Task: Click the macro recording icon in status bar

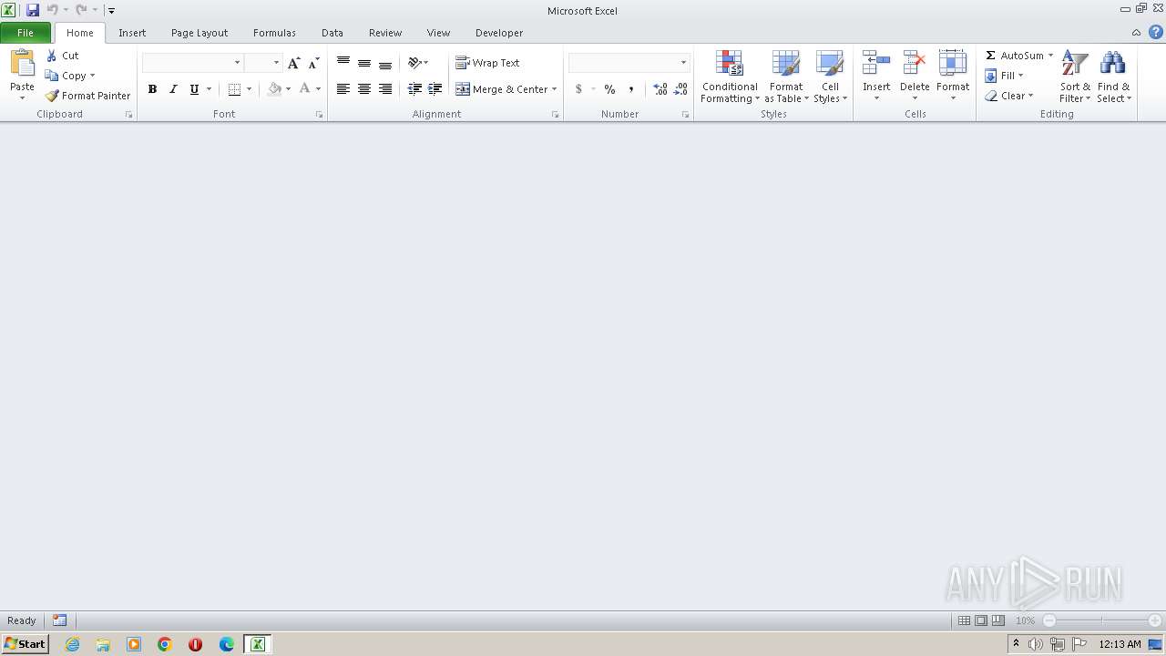Action: pos(59,620)
